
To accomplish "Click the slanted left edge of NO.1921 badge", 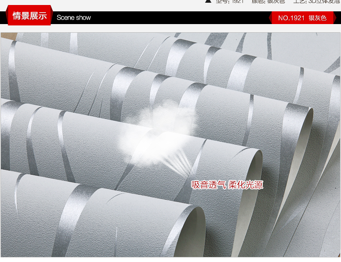I will click(271, 18).
